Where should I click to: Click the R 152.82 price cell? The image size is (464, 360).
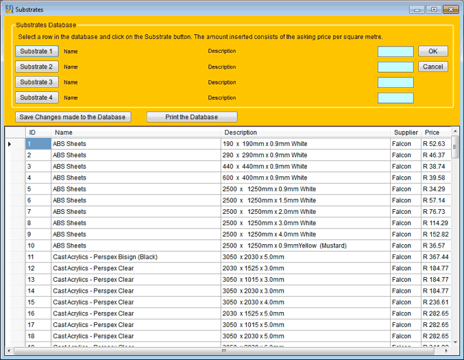tap(435, 235)
